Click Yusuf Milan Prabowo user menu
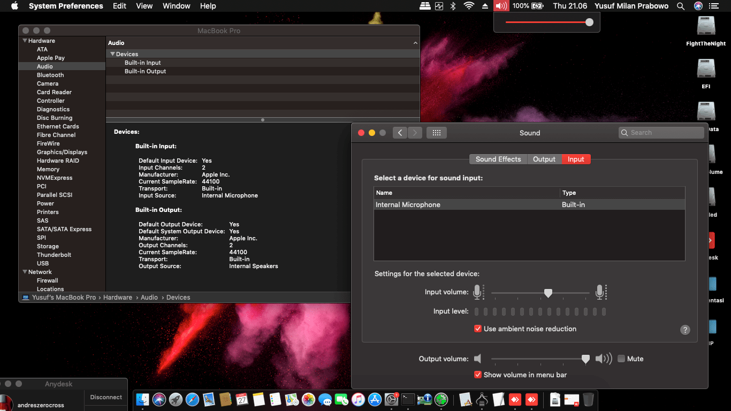The image size is (731, 411). coord(631,6)
